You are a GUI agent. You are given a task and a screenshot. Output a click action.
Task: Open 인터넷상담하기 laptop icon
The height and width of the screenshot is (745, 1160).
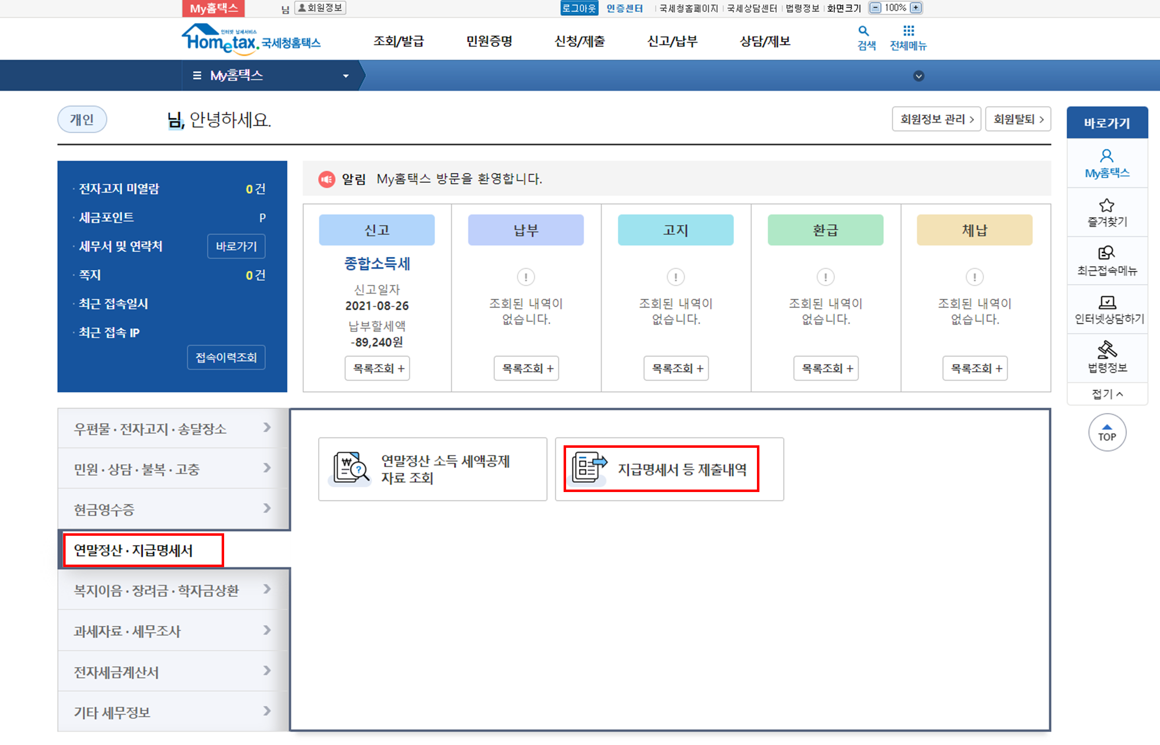(x=1107, y=302)
